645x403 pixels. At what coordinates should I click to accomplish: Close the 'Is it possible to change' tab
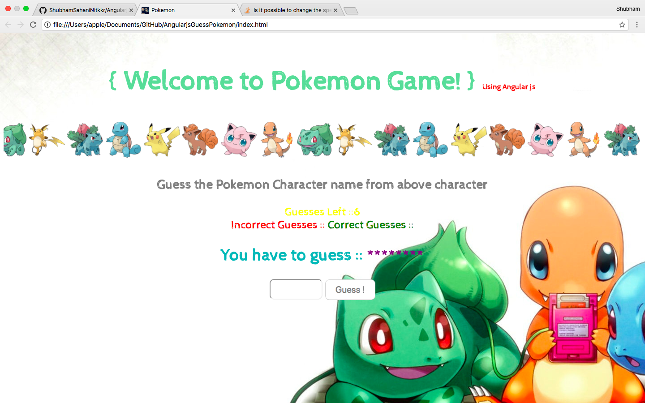pos(335,10)
